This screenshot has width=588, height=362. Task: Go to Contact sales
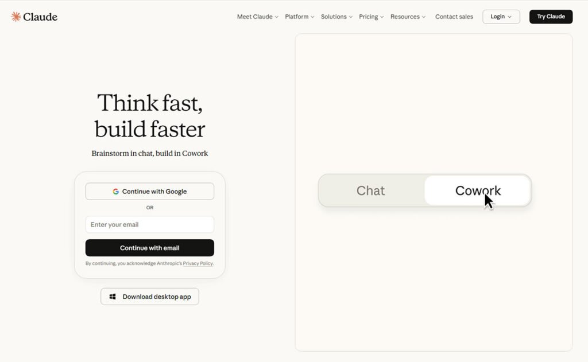point(454,17)
